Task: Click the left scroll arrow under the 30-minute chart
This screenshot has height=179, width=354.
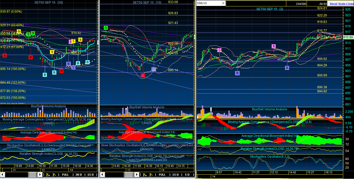Action: click(2, 175)
